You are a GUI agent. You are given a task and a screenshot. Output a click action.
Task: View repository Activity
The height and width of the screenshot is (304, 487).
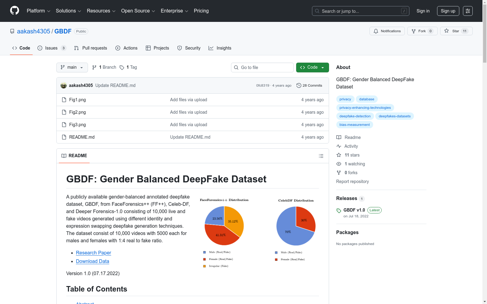click(347, 146)
